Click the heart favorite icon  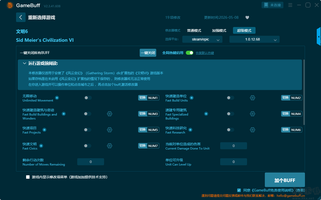click(x=247, y=17)
